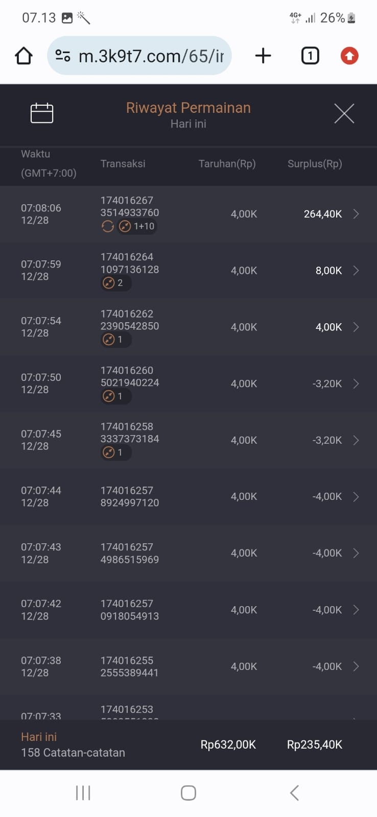Tap the red browser update arrow icon
The height and width of the screenshot is (817, 377).
[349, 56]
